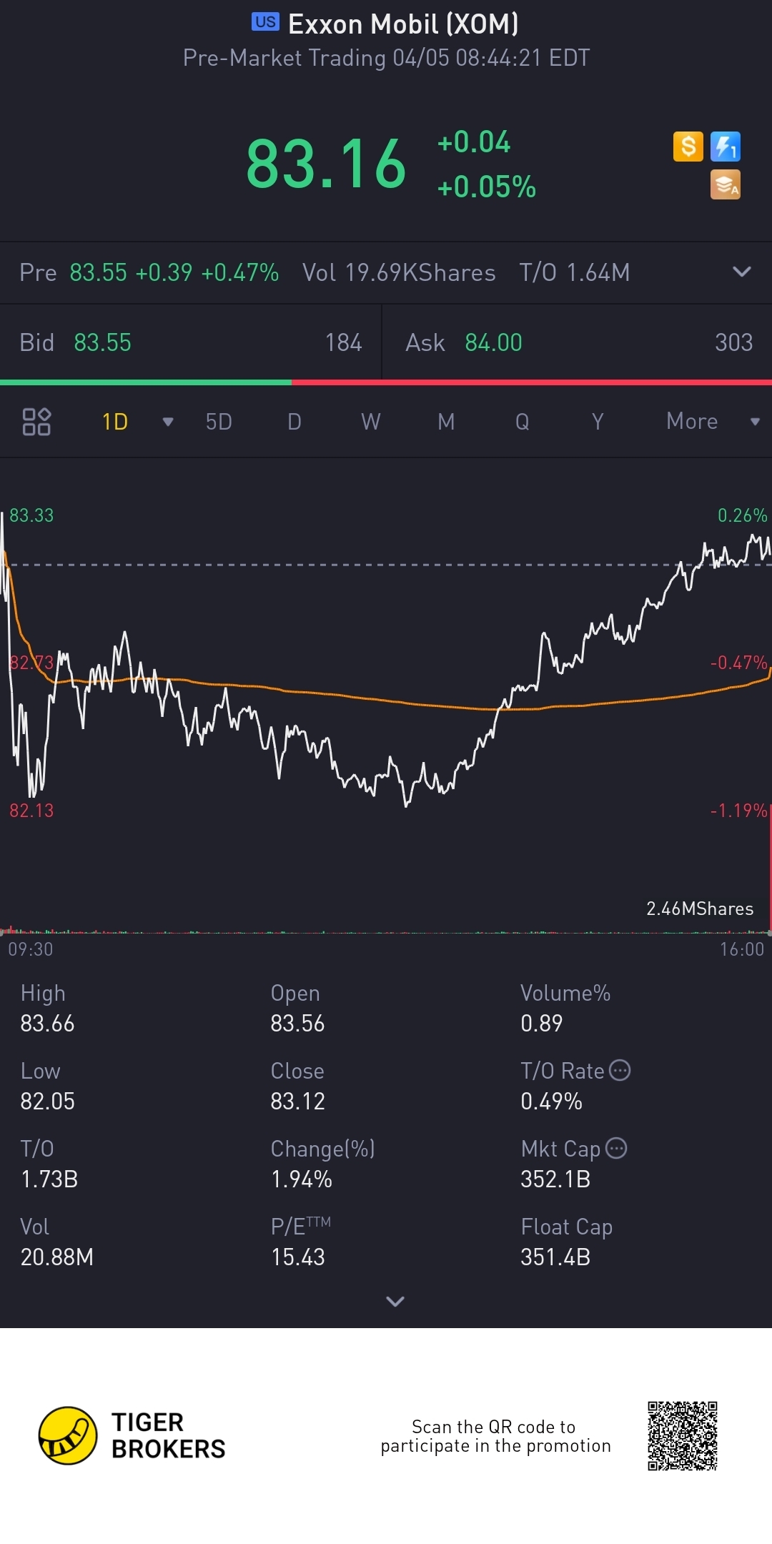Image resolution: width=772 pixels, height=1544 pixels.
Task: Tap the orange dollar sign icon
Action: click(x=688, y=147)
